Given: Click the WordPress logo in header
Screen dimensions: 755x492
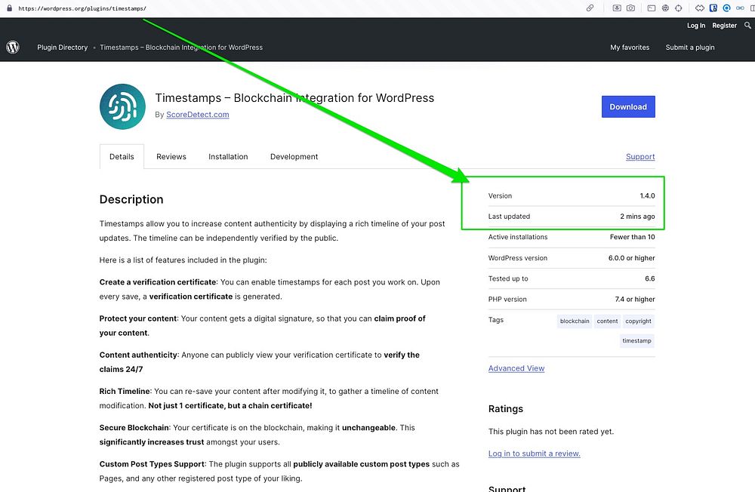Looking at the screenshot, I should [13, 48].
